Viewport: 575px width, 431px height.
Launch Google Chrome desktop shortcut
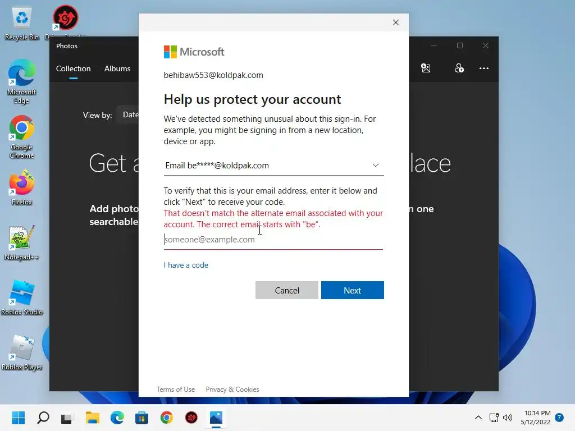pos(22,137)
